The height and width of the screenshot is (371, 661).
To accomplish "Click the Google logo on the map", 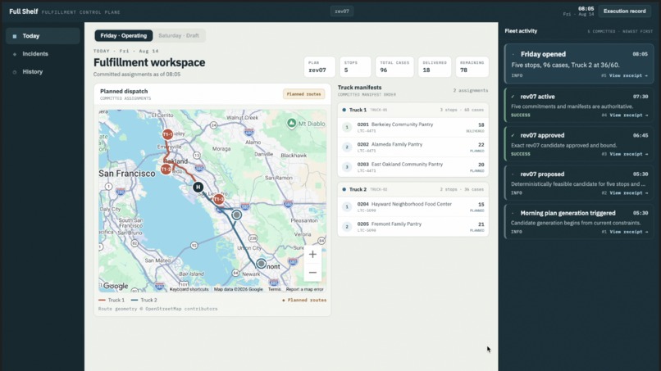I will (116, 286).
